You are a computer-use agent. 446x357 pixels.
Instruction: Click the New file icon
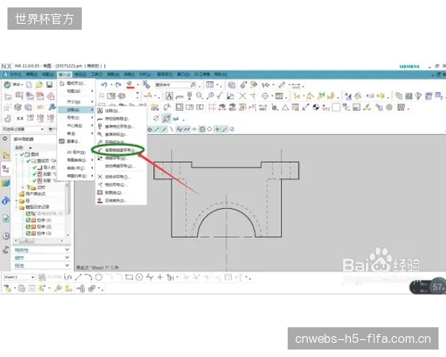pyautogui.click(x=29, y=85)
